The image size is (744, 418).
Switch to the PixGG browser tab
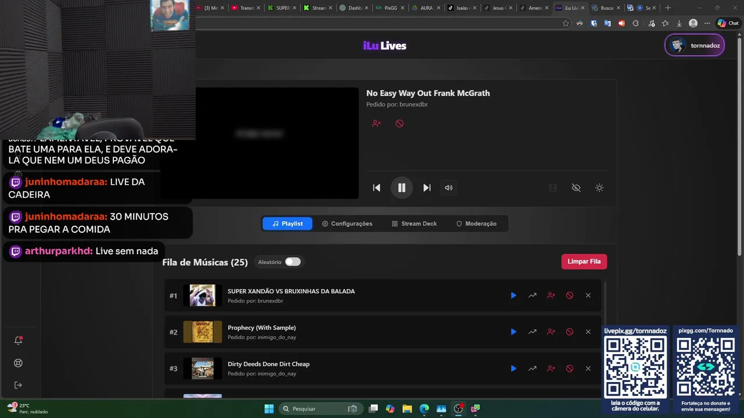[x=389, y=8]
